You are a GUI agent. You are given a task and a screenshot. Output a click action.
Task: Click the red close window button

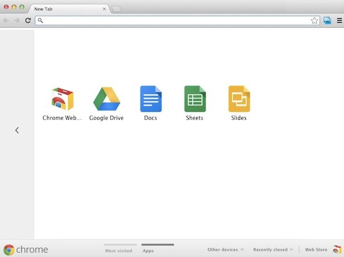click(x=6, y=7)
